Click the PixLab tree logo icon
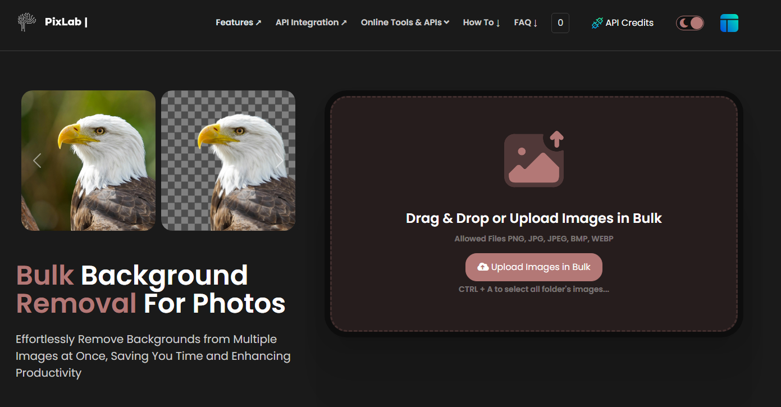This screenshot has width=781, height=407. pos(26,22)
